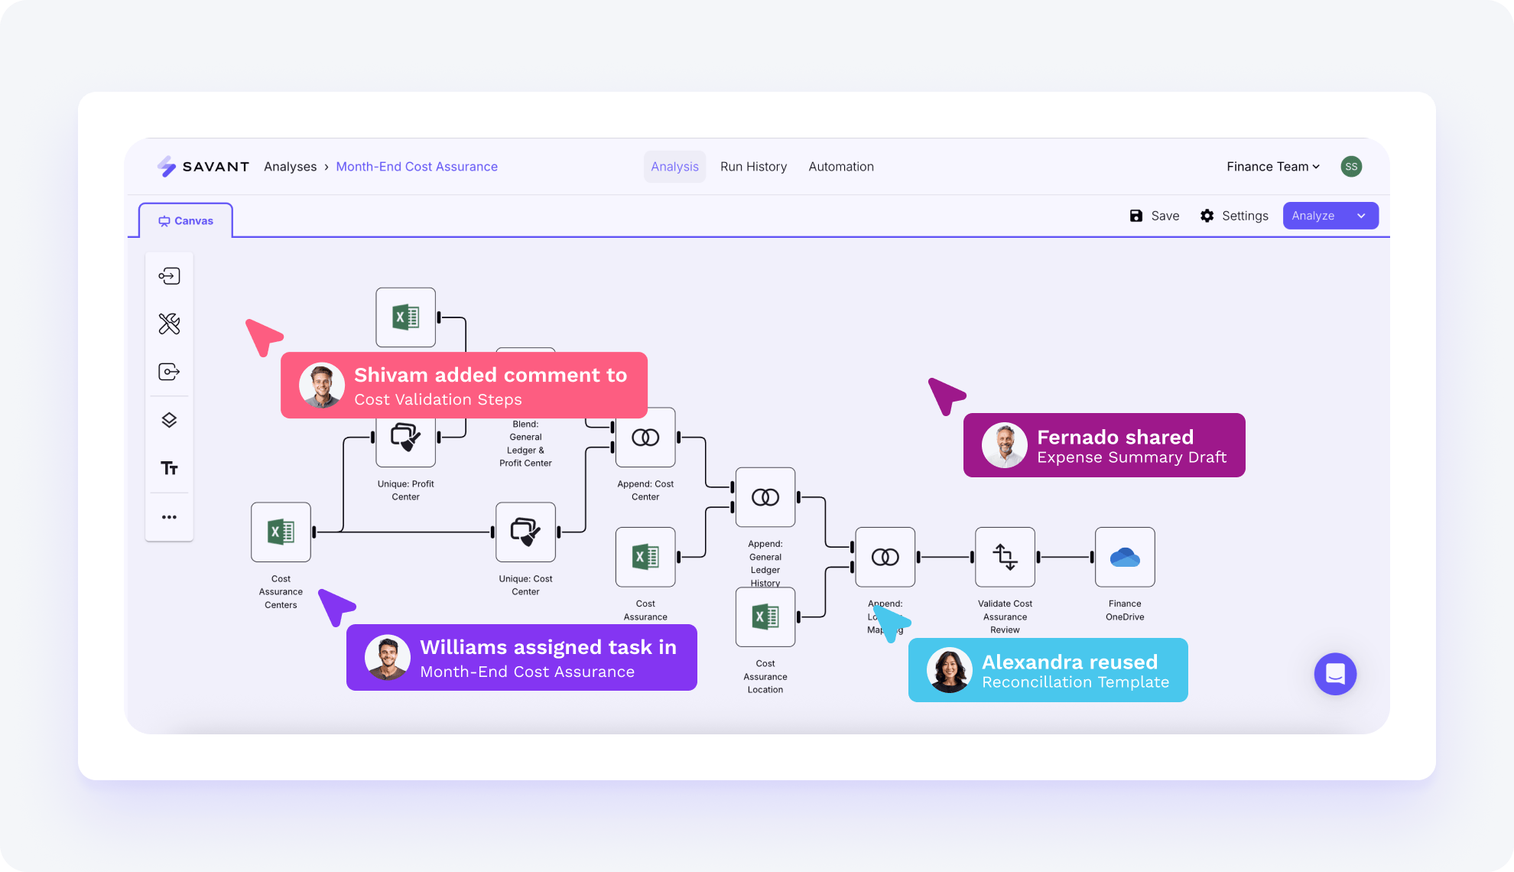Screen dimensions: 1514x872
Task: Switch to the Run History tab
Action: 753,167
